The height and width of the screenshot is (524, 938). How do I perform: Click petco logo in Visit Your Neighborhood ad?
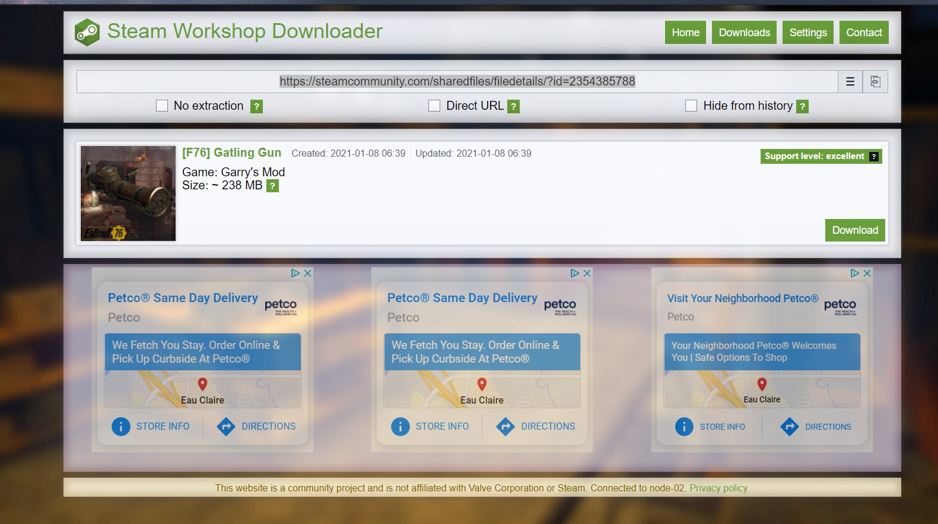coord(840,306)
